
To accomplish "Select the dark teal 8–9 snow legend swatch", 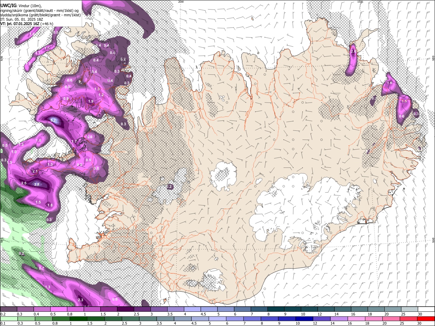I will (x=276, y=309).
